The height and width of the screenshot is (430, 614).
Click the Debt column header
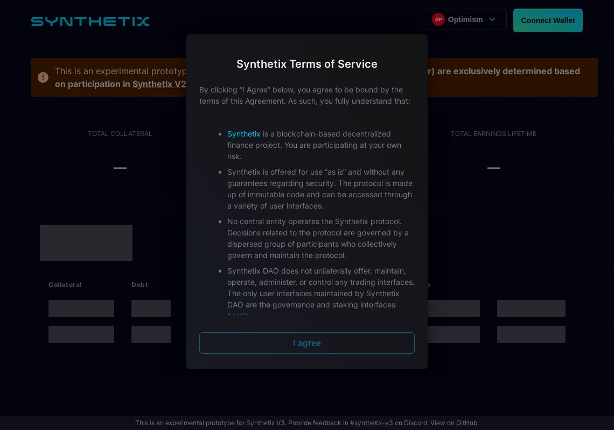[139, 284]
